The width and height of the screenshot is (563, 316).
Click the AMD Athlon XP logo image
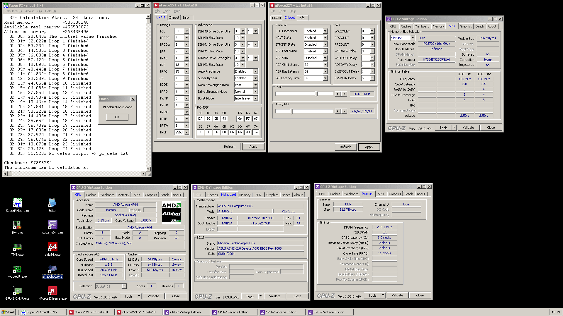(x=172, y=212)
